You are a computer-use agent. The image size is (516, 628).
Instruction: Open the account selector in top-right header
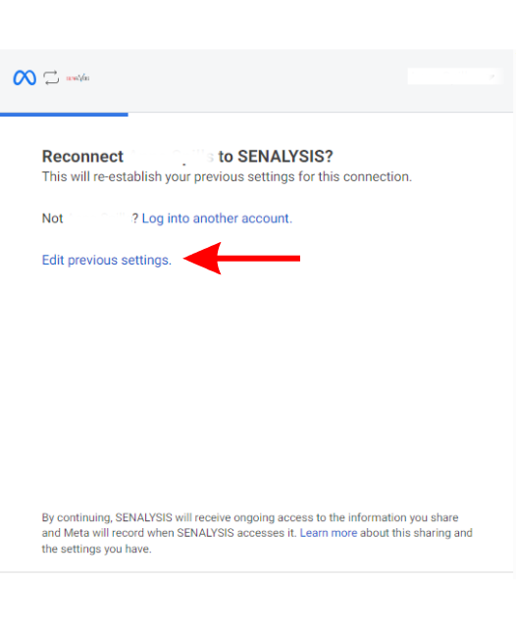pos(454,76)
